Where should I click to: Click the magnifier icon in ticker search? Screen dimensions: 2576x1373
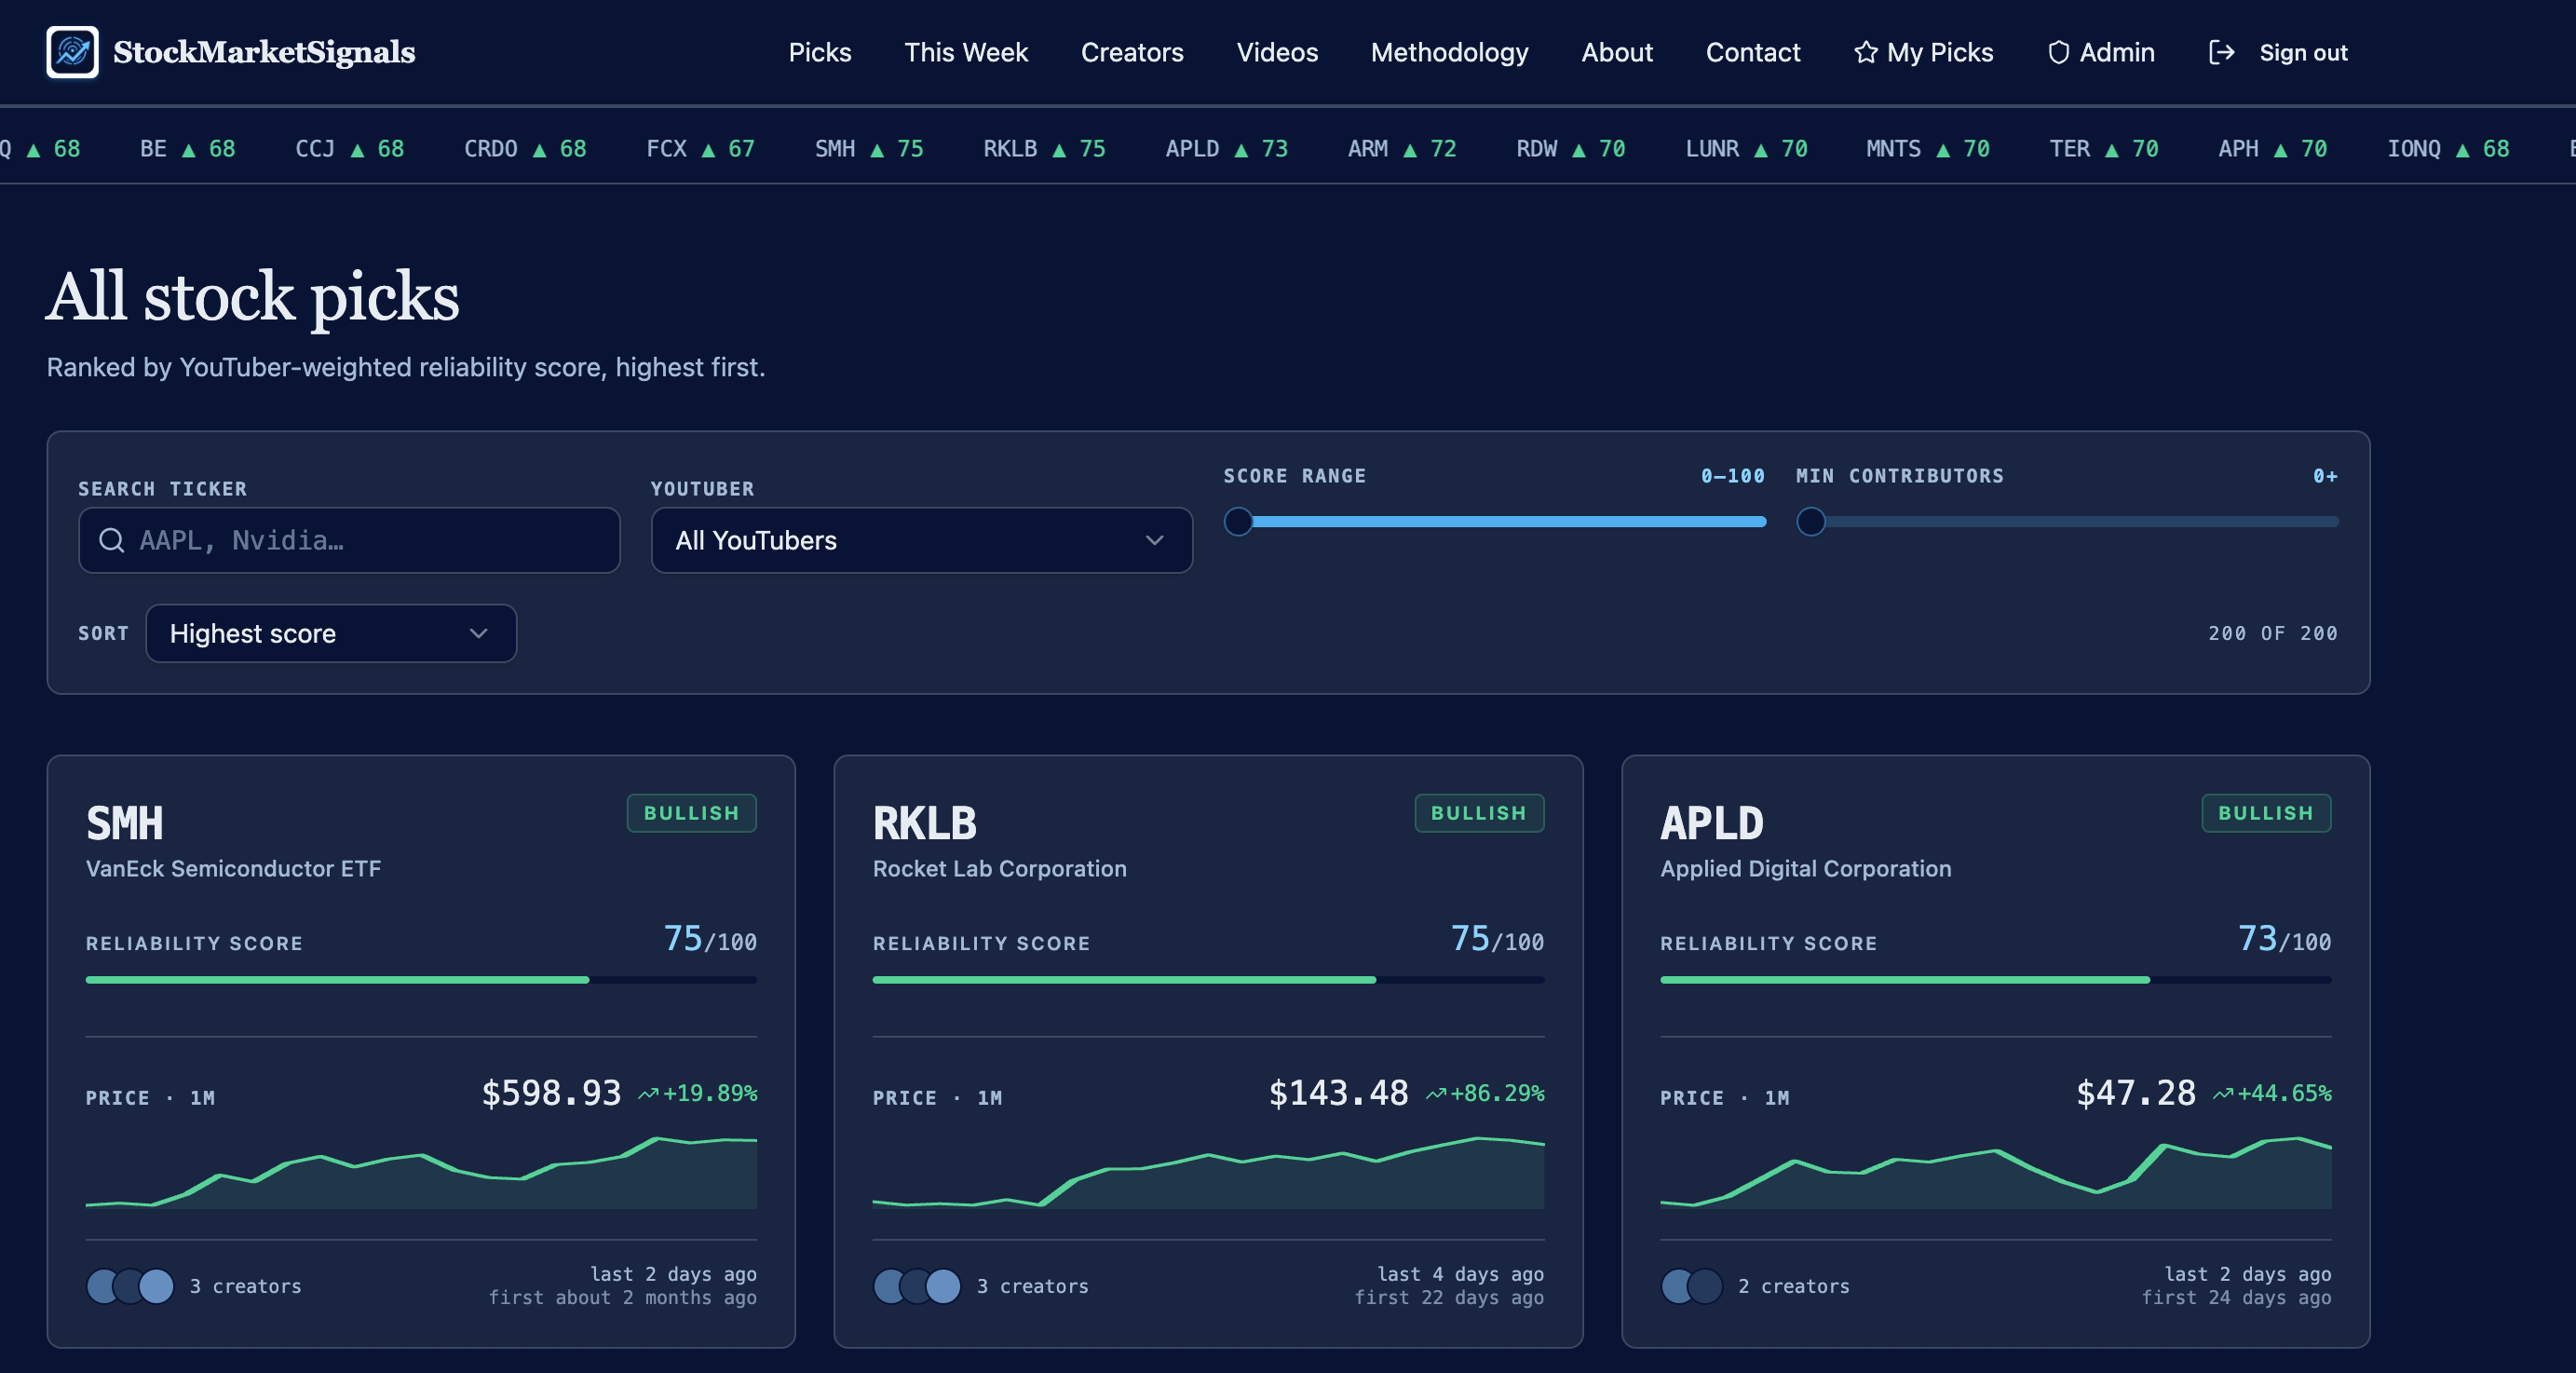click(112, 540)
